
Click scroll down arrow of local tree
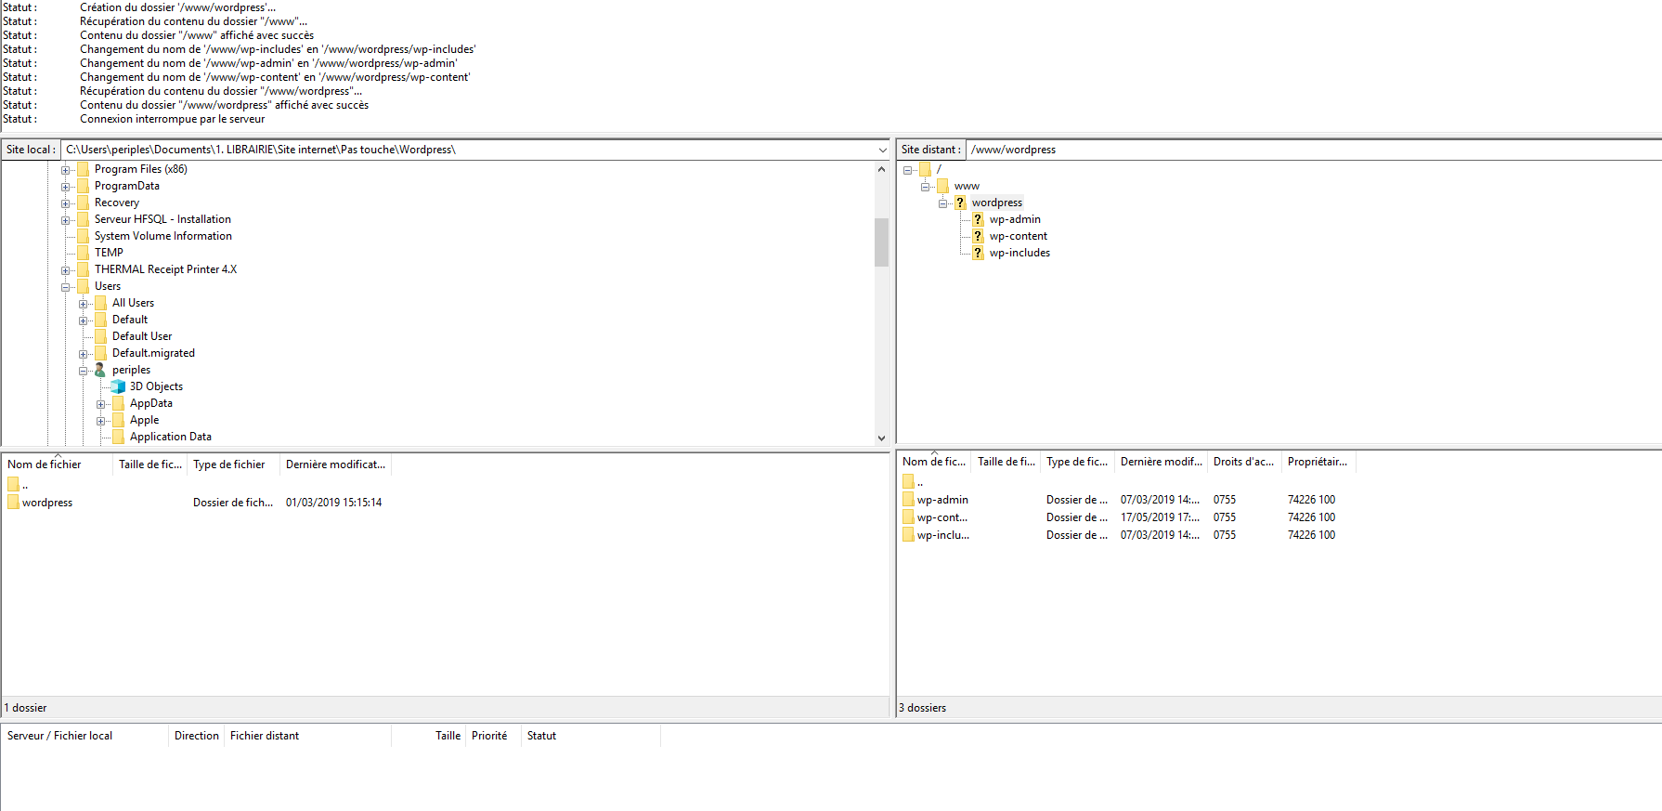(x=881, y=438)
